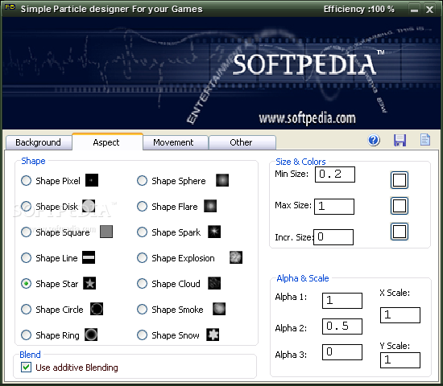
Task: Click the Min Size input field
Action: point(335,175)
